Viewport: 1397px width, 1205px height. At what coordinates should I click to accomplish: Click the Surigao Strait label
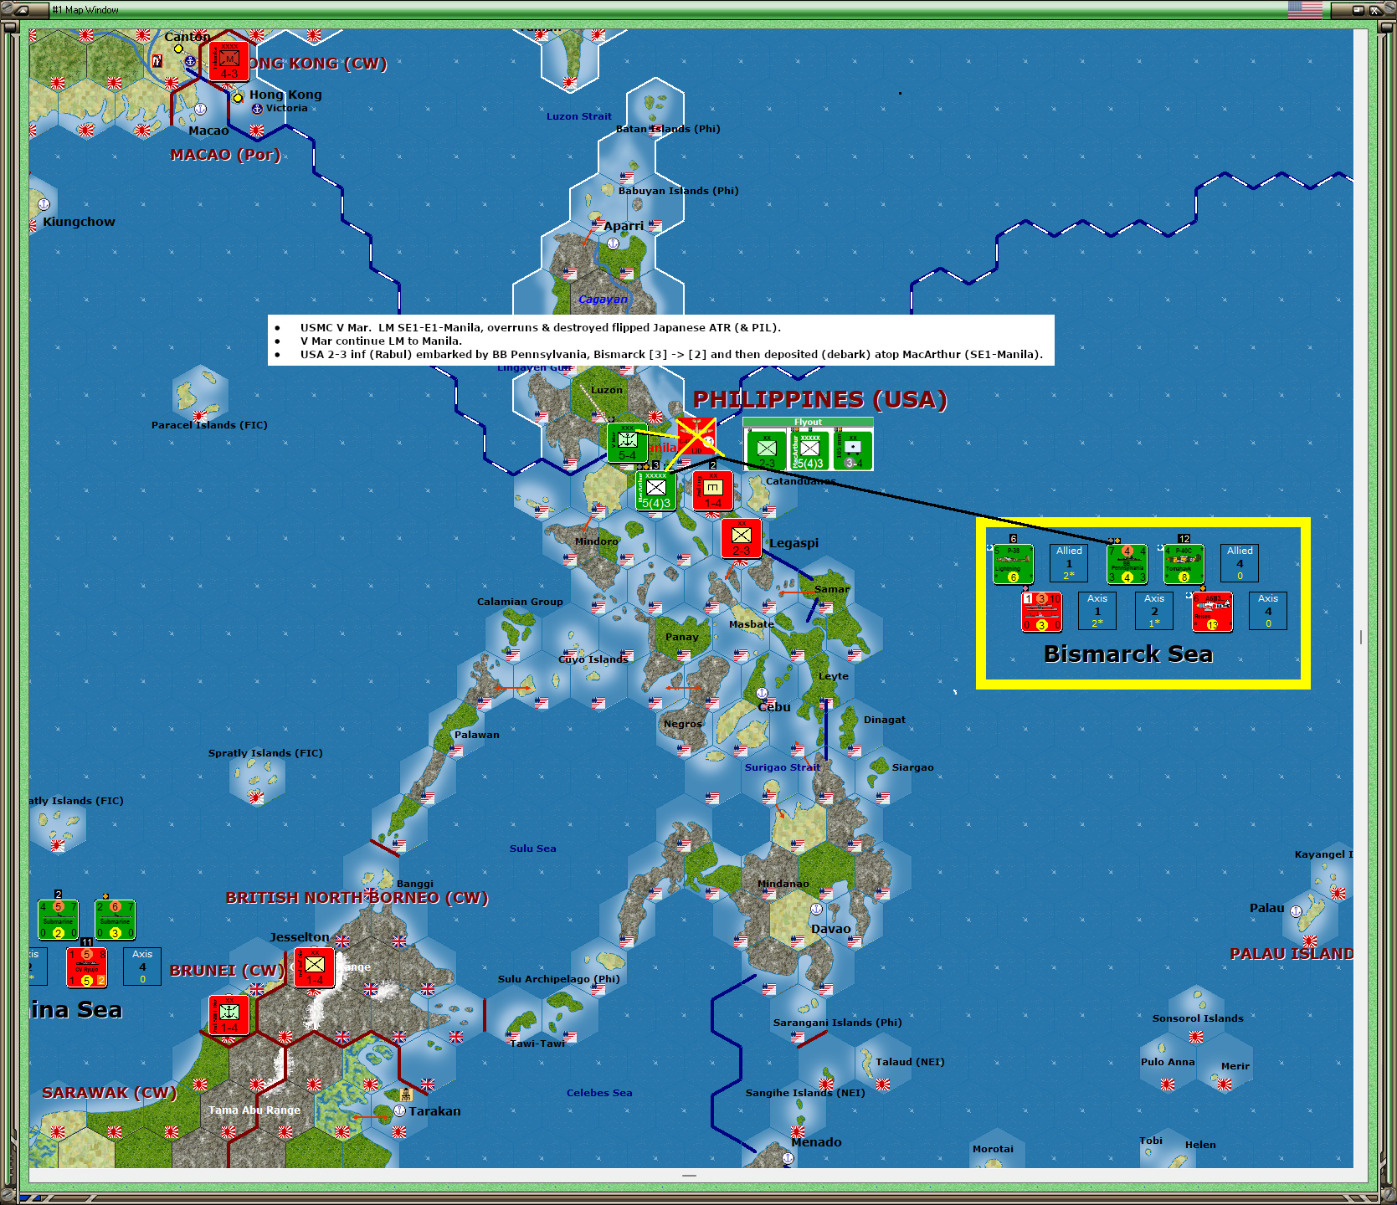point(783,767)
